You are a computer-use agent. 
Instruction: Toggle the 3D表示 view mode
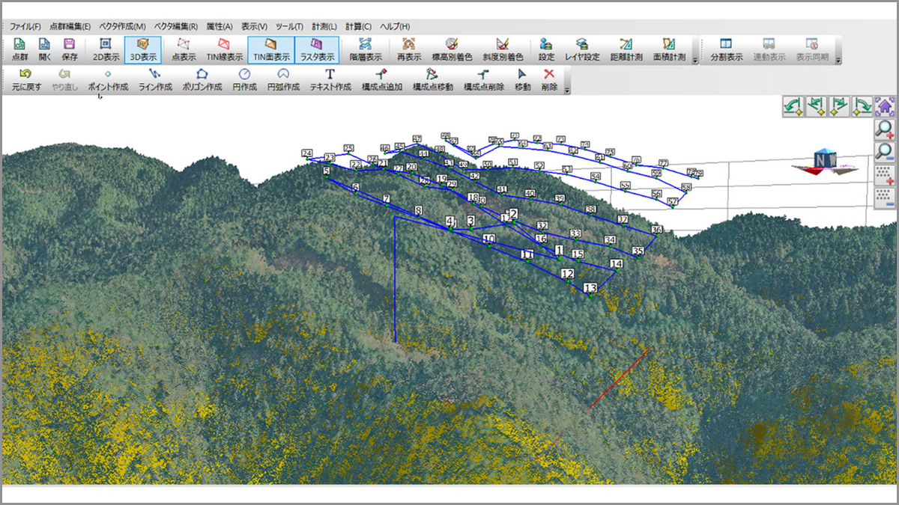coord(142,49)
